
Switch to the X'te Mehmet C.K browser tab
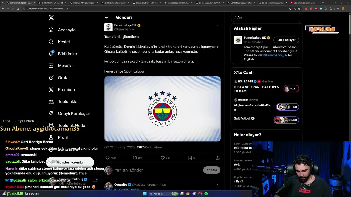coord(52,3)
